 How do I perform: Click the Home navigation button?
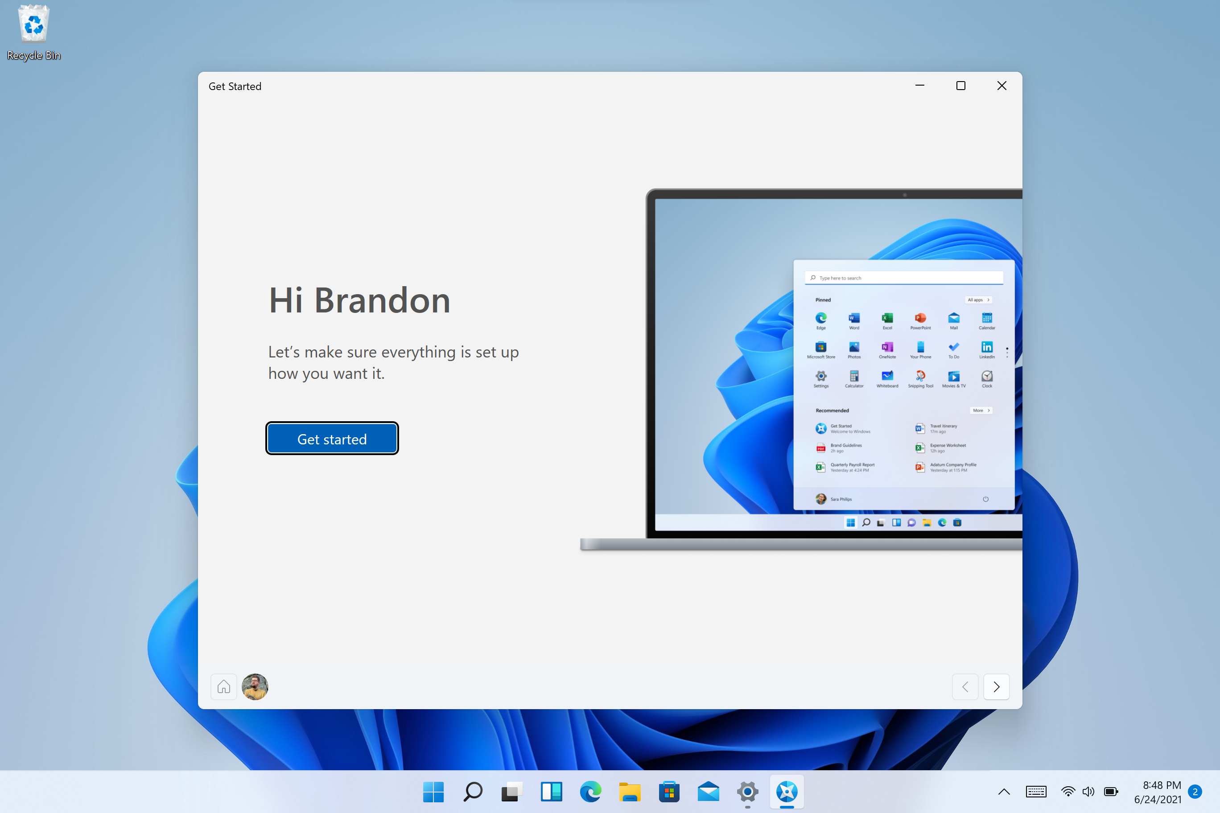223,685
